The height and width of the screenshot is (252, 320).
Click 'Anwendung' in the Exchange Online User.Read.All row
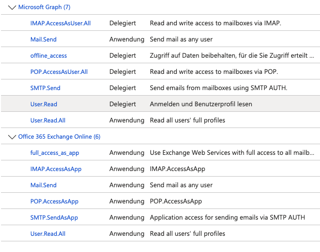[x=127, y=234]
